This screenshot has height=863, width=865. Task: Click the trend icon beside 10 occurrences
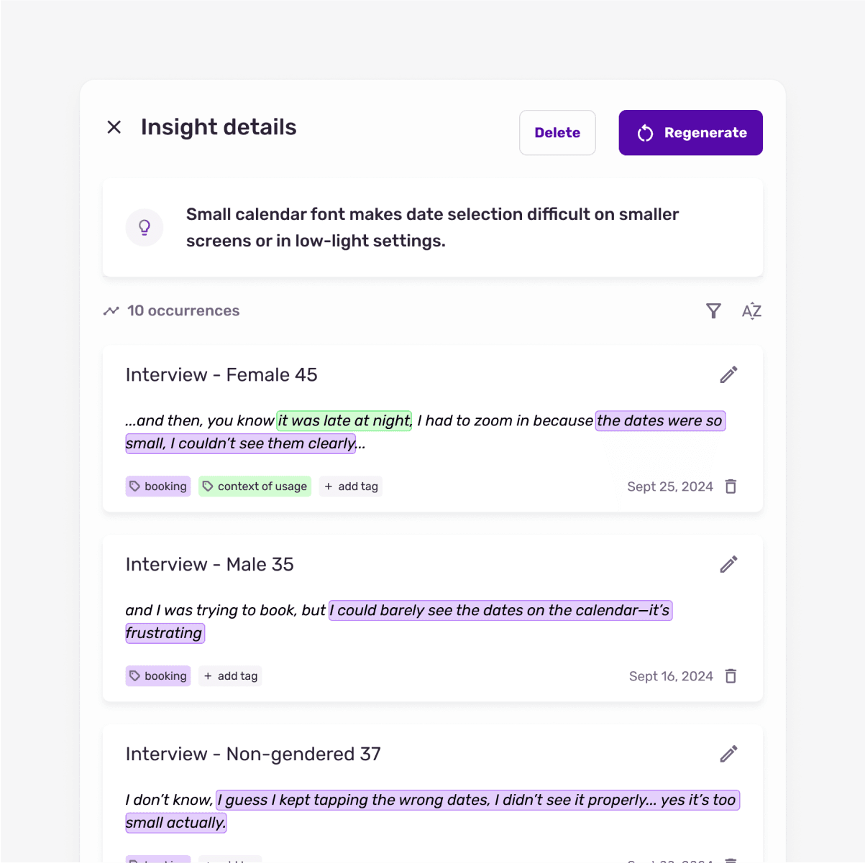[x=111, y=310]
